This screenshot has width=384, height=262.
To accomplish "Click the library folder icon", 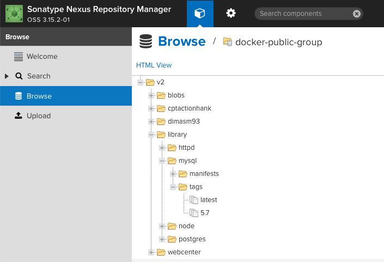I will [161, 135].
